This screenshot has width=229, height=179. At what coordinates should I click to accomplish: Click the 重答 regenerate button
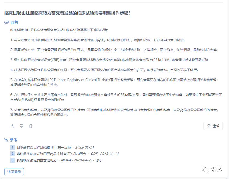pos(213,126)
